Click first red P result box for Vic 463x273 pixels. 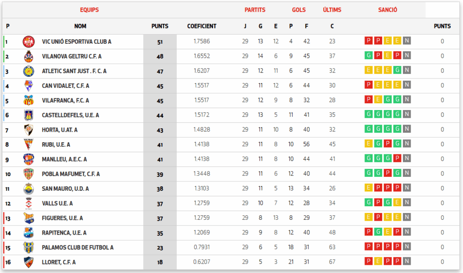coord(369,42)
